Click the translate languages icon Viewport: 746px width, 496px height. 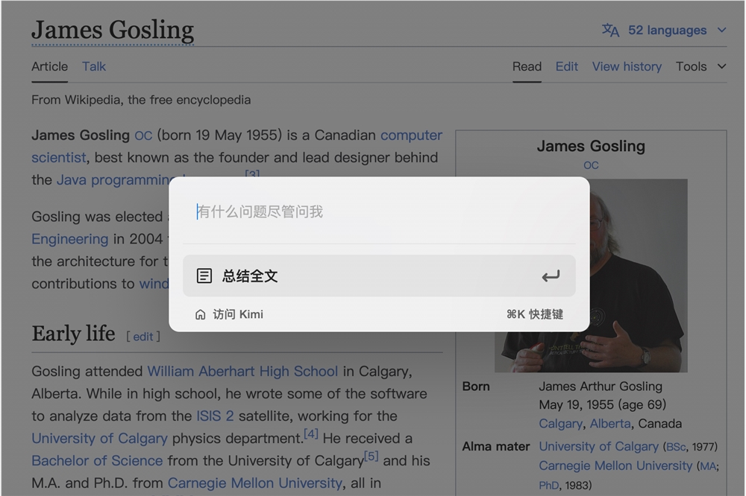click(x=611, y=31)
